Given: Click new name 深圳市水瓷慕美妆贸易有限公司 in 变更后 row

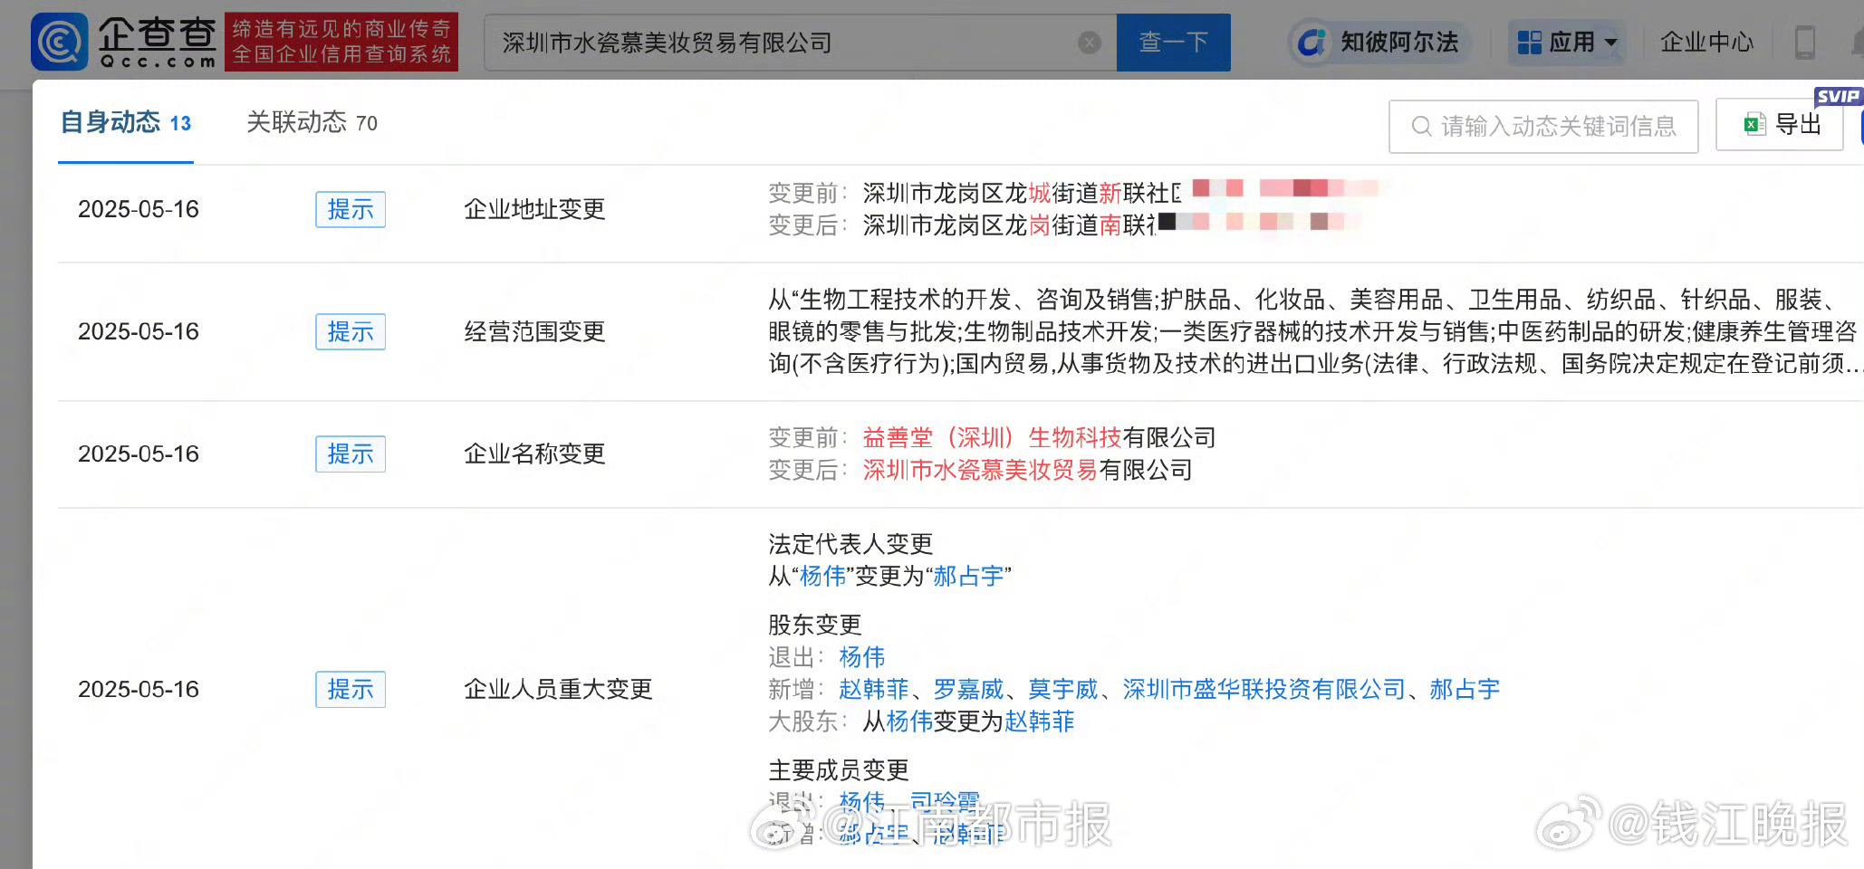Looking at the screenshot, I should pos(1027,470).
